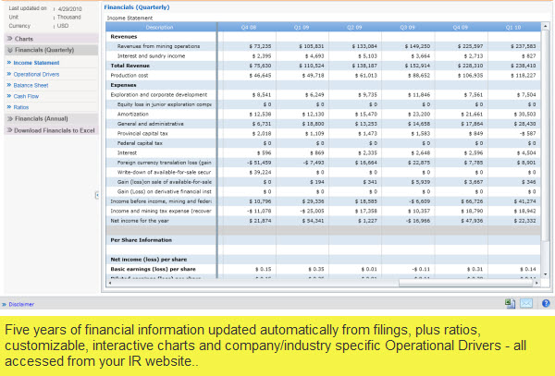
Task: Click the Q1 09 Amortization value $ 12,130
Action: click(313, 115)
